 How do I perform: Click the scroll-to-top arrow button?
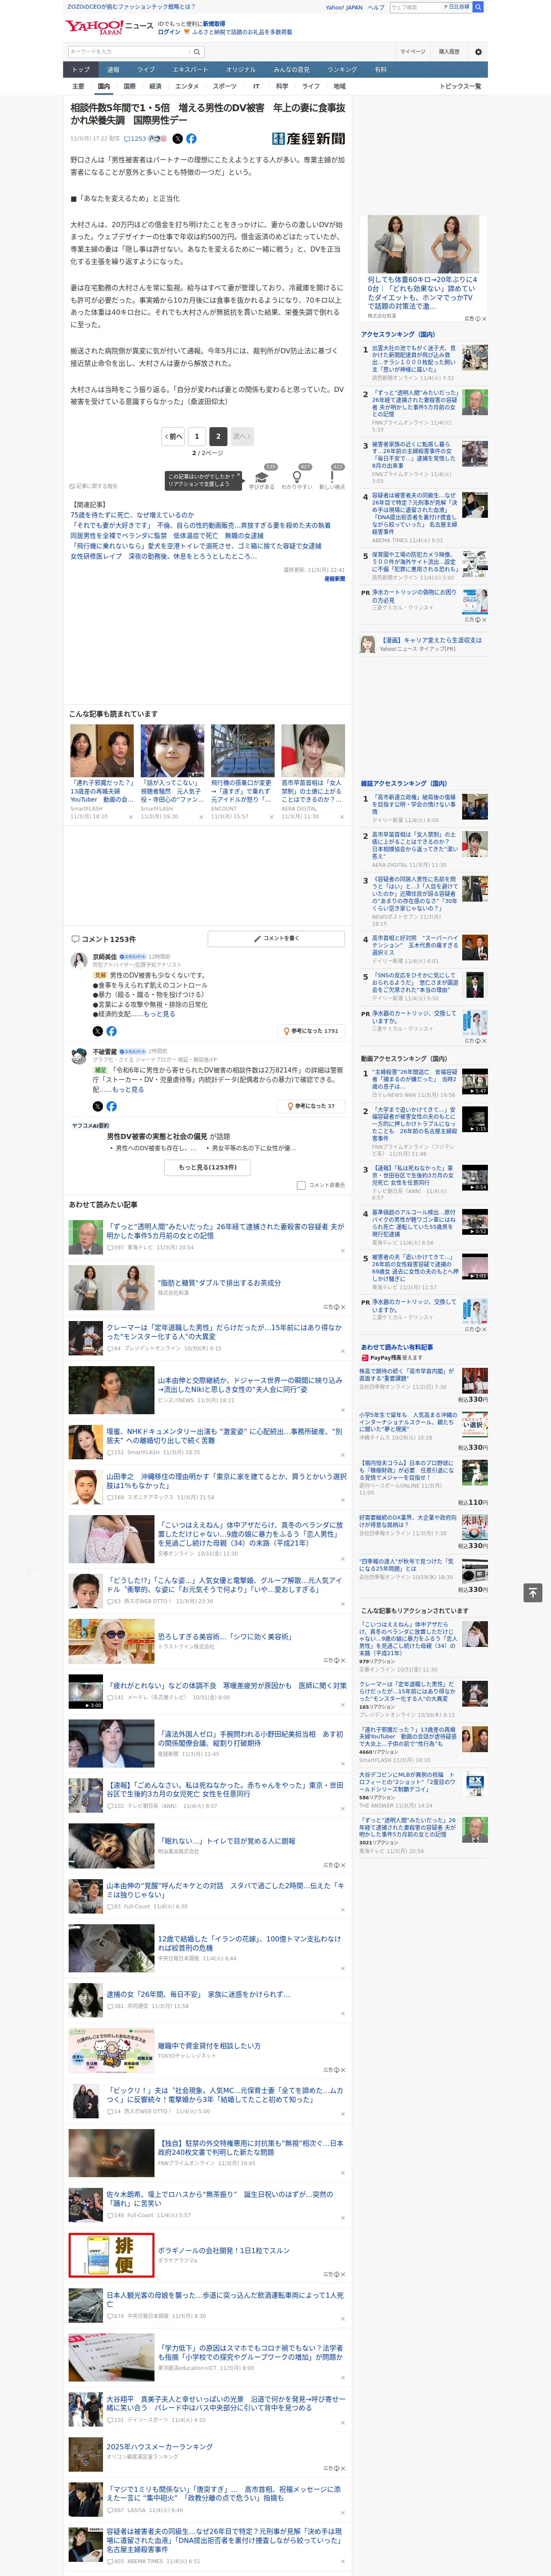[x=533, y=1593]
